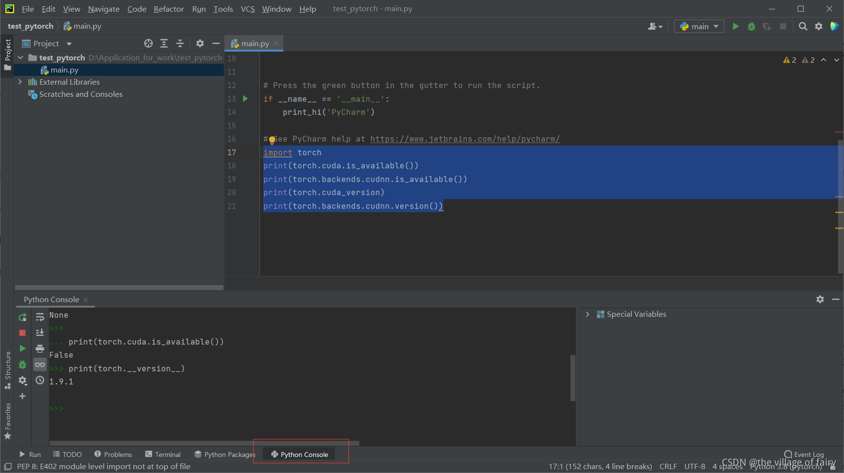Toggle the Structure side tool window
The image size is (844, 473).
(x=7, y=370)
